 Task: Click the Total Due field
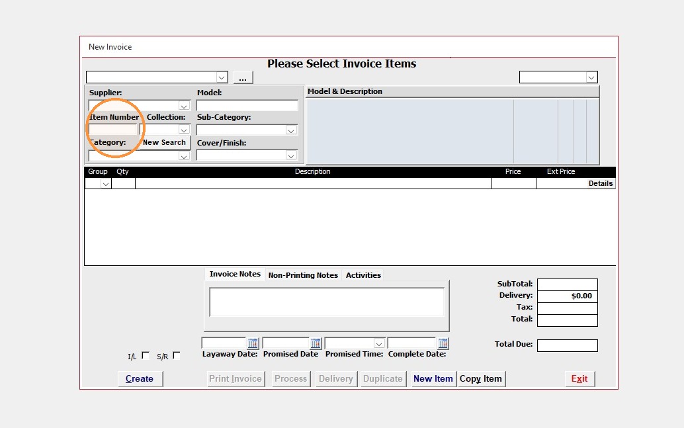(568, 345)
